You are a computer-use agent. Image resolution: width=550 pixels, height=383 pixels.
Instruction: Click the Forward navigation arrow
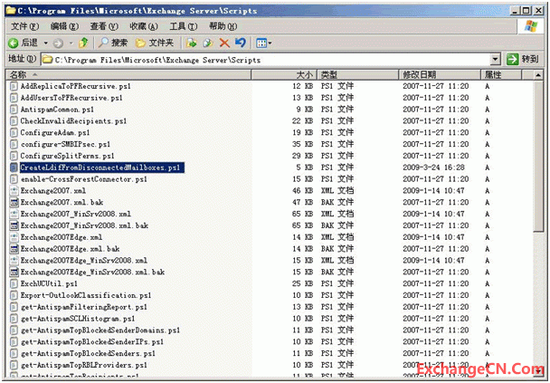tap(57, 43)
